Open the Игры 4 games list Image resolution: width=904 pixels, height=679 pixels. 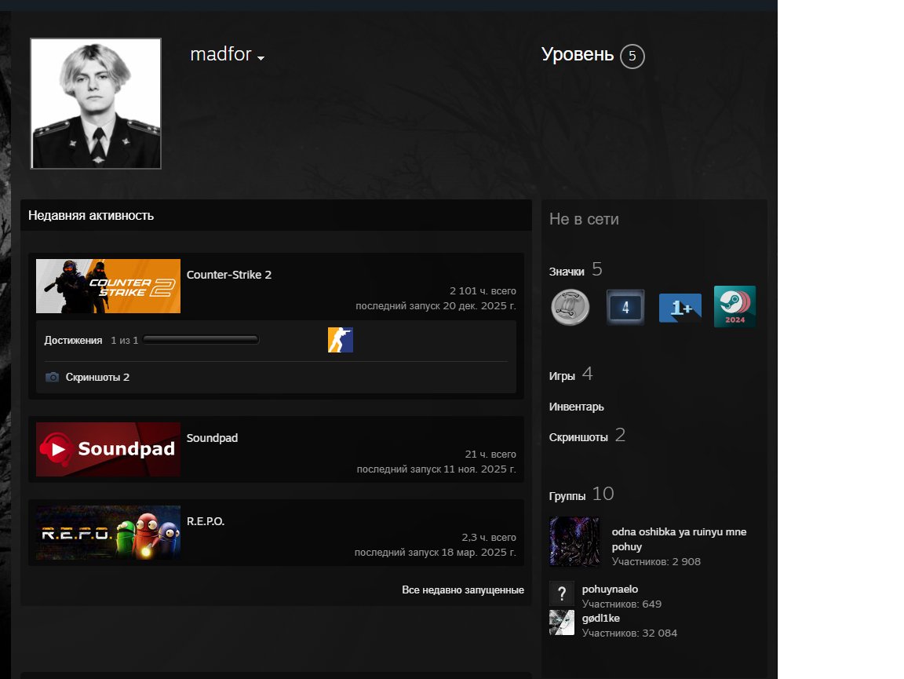(570, 375)
